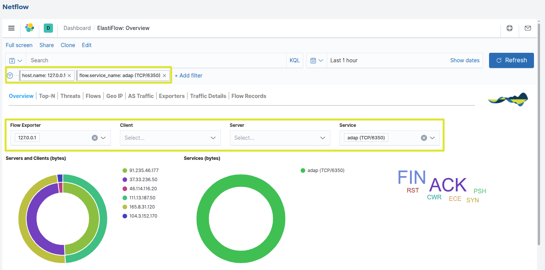Click legend color for 46.114.116.20
Image resolution: width=545 pixels, height=270 pixels.
pyautogui.click(x=124, y=189)
